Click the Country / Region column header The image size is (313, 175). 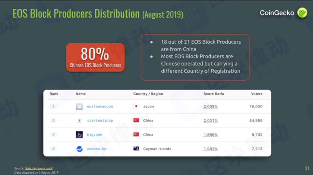[148, 94]
